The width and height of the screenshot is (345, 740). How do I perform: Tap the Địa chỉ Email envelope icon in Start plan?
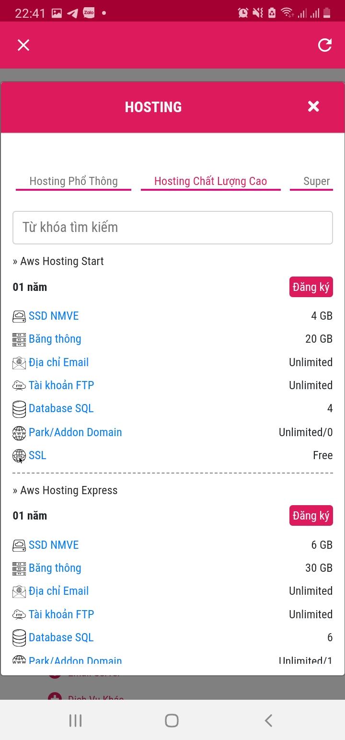click(19, 363)
